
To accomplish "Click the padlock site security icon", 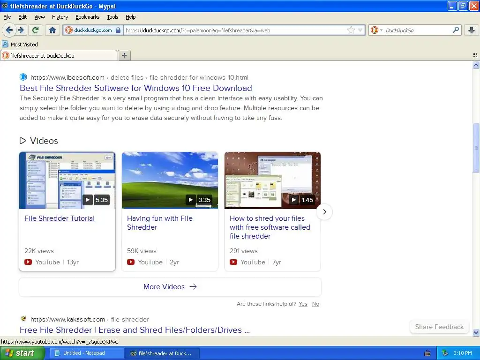I will pos(118,30).
